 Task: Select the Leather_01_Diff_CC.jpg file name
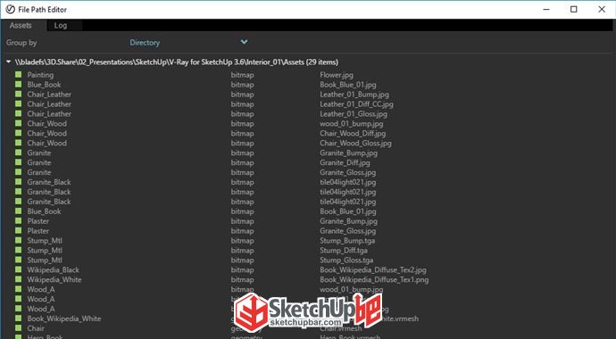pyautogui.click(x=356, y=104)
